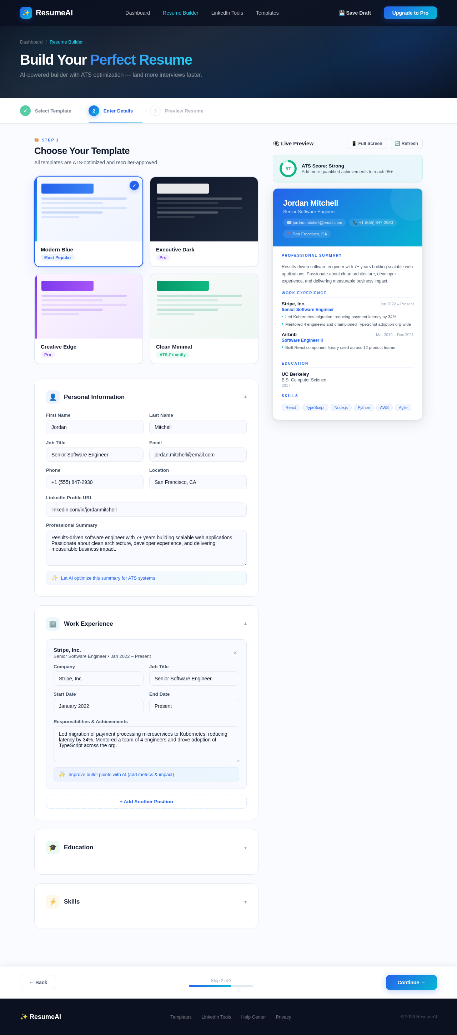Click the Work Experience building icon
This screenshot has width=457, height=1035.
[x=52, y=624]
